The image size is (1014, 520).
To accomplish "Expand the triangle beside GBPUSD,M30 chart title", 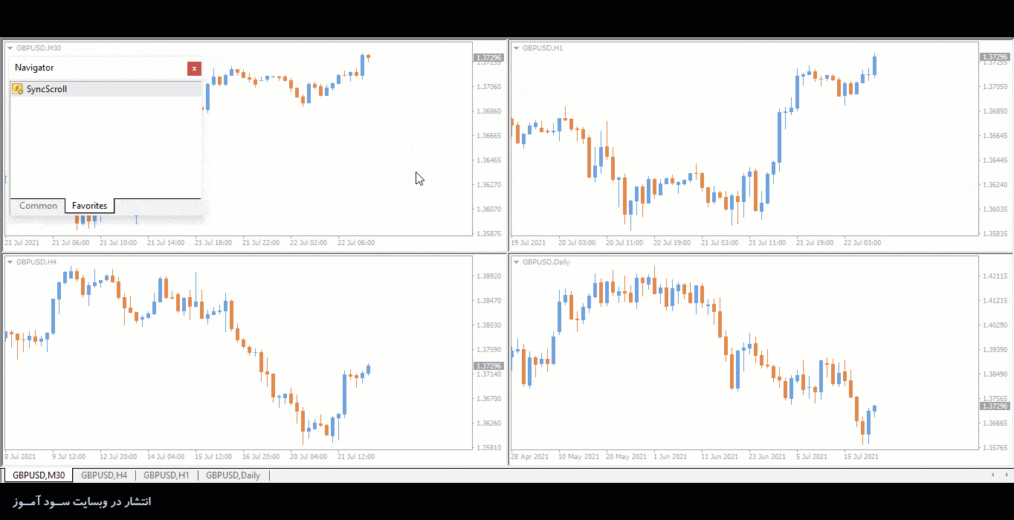I will click(10, 48).
